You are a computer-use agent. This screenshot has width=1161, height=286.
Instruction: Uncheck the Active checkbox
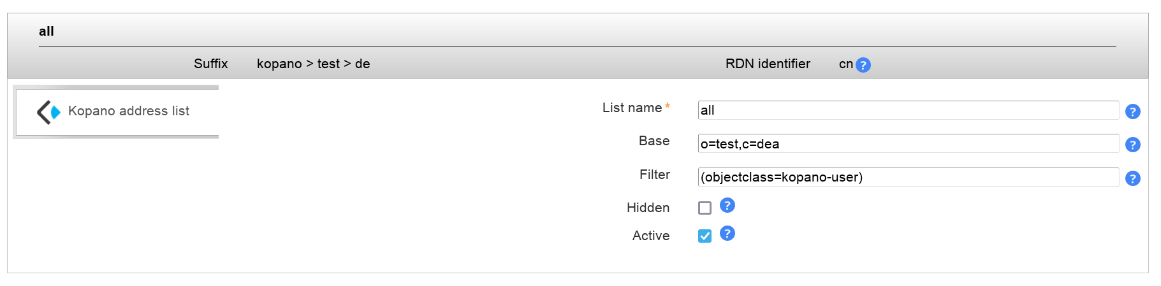click(705, 236)
